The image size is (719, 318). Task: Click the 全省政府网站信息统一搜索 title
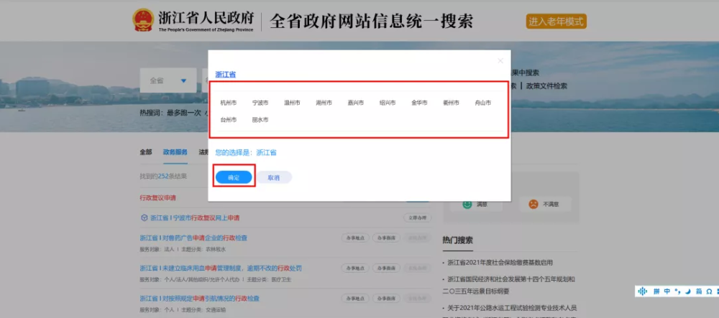pyautogui.click(x=371, y=22)
